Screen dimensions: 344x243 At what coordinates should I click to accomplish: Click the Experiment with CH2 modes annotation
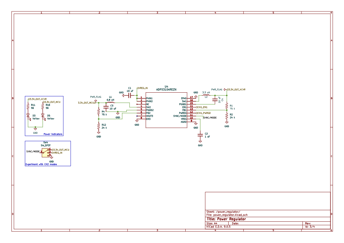tap(41, 164)
